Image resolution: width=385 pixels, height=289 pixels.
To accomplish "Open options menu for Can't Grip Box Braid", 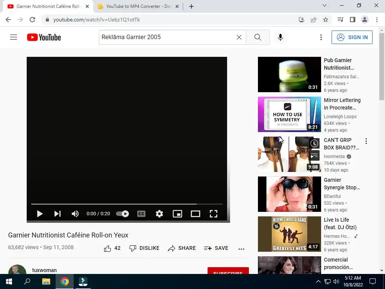I will point(366,141).
